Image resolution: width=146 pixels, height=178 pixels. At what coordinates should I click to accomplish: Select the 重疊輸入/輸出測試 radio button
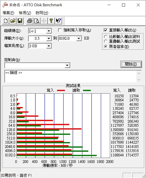(x=106, y=41)
